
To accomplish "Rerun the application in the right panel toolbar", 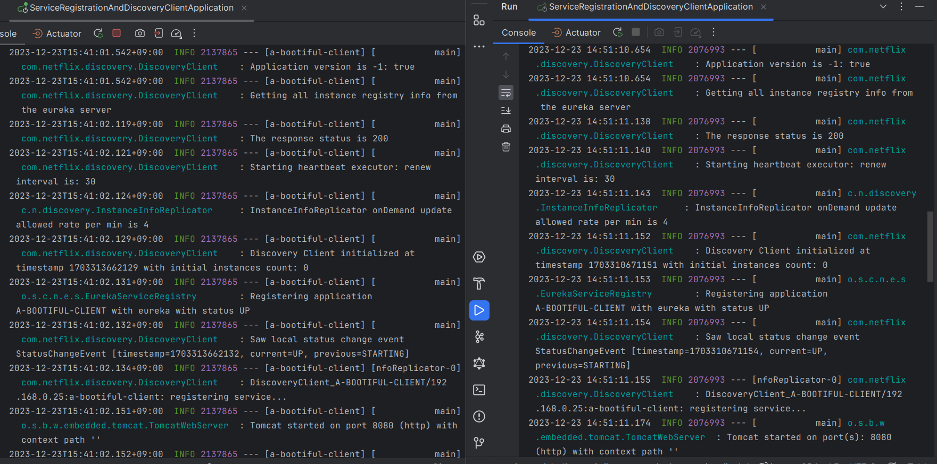I will coord(618,32).
